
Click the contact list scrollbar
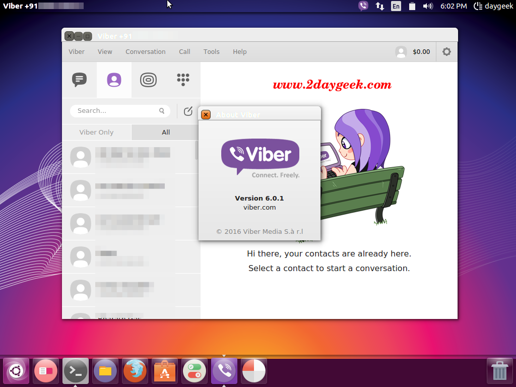[x=197, y=150]
